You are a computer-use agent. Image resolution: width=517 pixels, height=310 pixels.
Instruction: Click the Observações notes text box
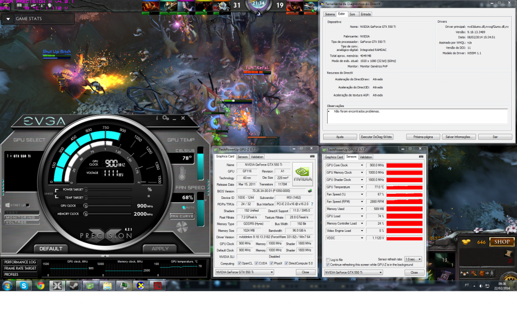417,116
